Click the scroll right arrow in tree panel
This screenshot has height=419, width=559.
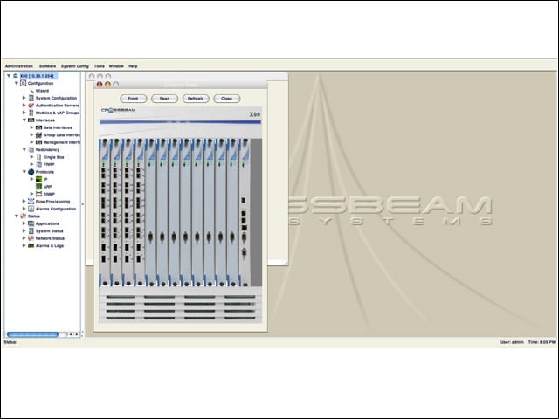pos(77,334)
